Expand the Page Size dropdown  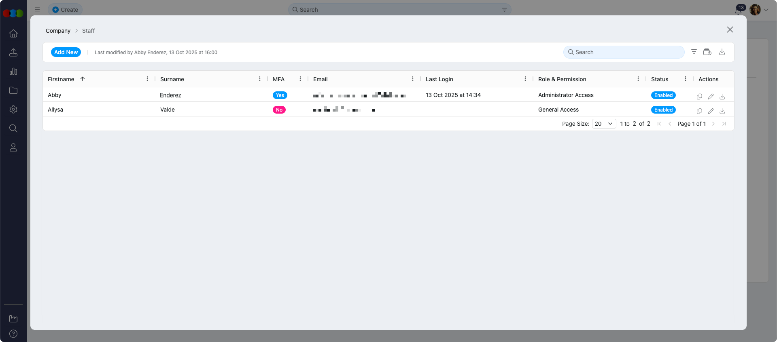pyautogui.click(x=604, y=124)
